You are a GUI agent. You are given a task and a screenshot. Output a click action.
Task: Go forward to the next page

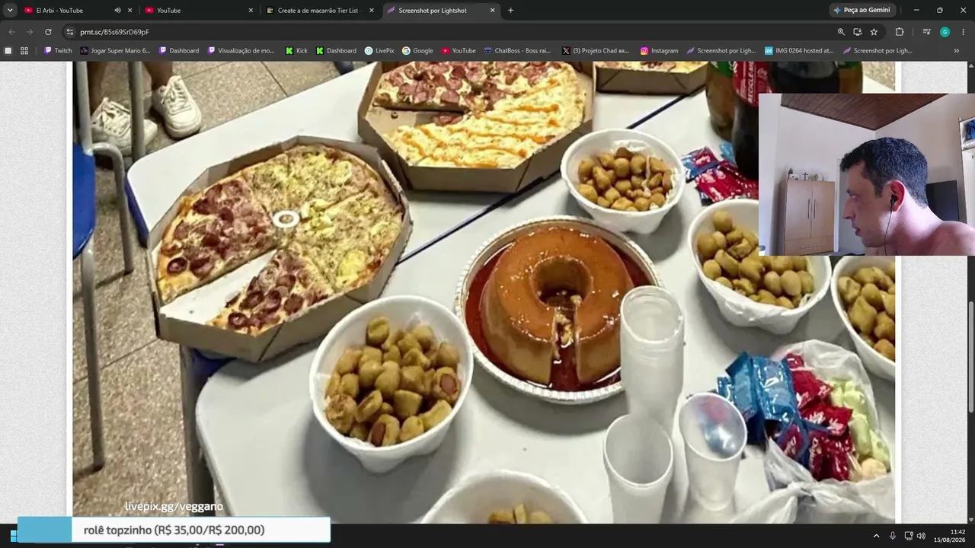pyautogui.click(x=30, y=32)
